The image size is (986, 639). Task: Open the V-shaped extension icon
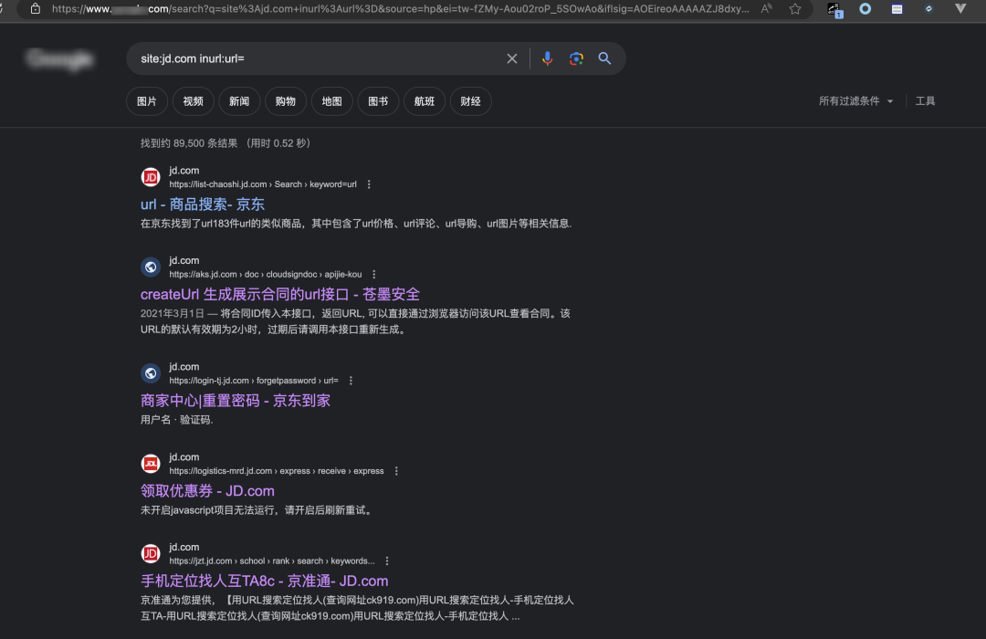click(x=960, y=9)
